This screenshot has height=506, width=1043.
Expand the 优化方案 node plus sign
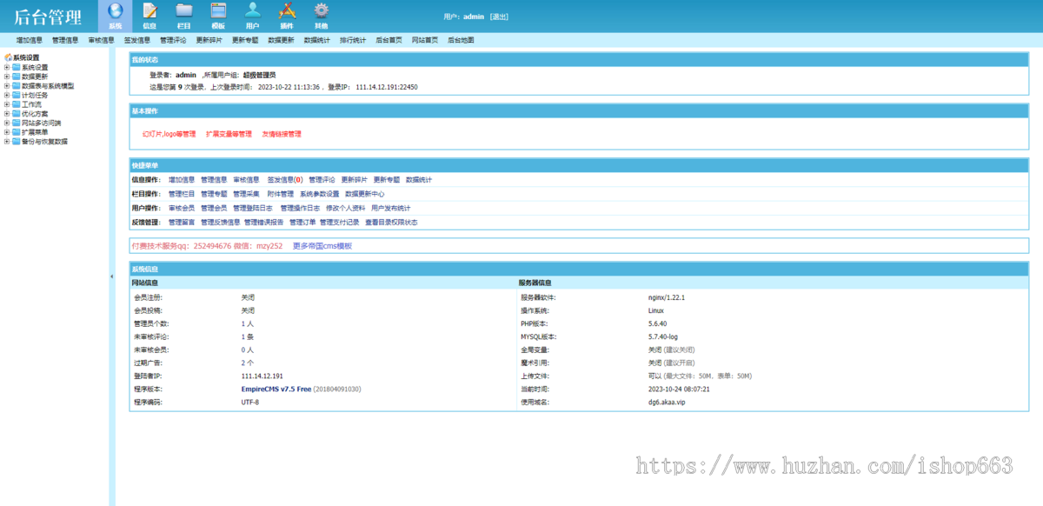click(x=7, y=113)
